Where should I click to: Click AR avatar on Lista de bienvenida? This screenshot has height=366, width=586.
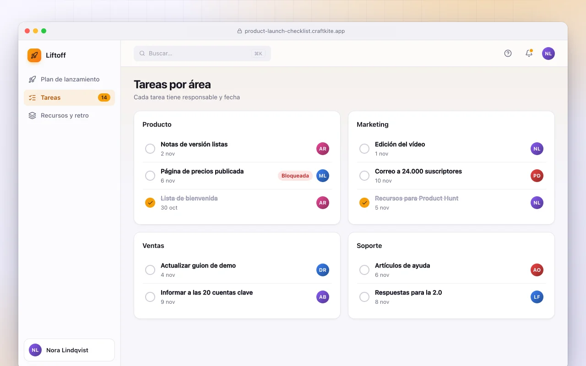[323, 203]
